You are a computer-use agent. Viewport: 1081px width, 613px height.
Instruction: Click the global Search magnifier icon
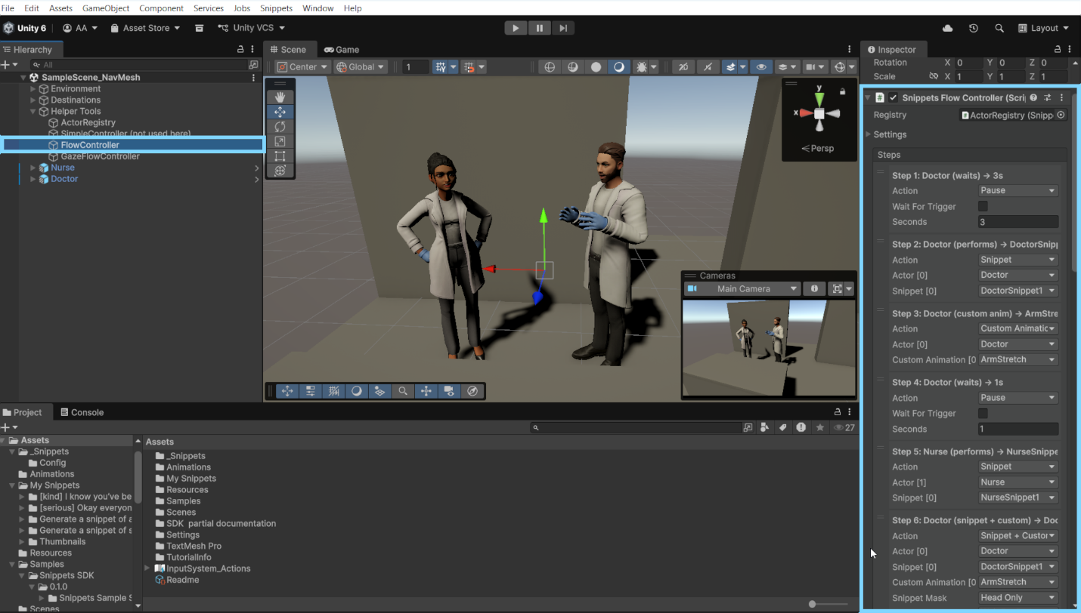click(x=999, y=28)
